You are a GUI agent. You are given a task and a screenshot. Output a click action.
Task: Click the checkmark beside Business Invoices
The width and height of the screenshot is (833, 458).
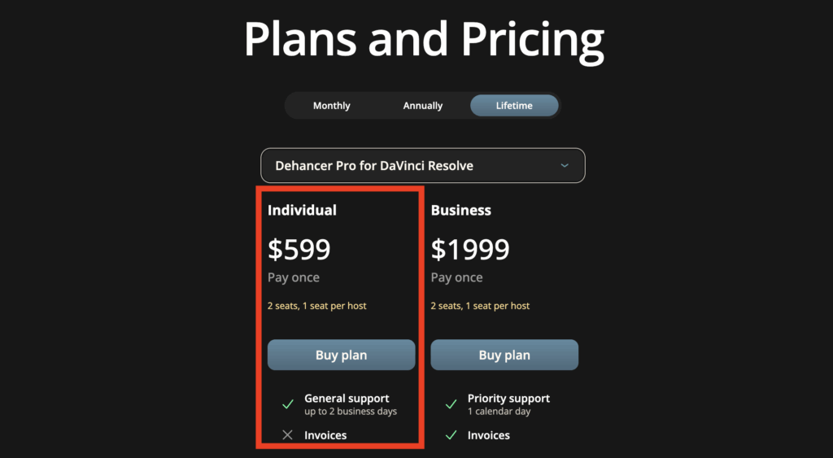[x=451, y=435]
